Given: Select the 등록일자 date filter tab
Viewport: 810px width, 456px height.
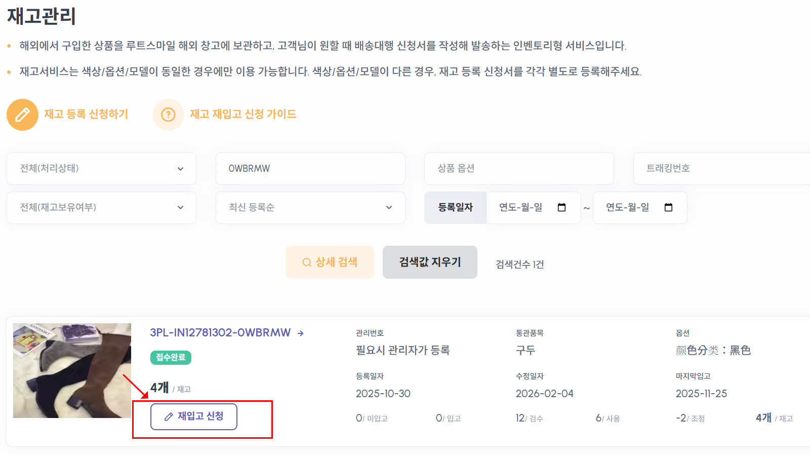Looking at the screenshot, I should 455,207.
